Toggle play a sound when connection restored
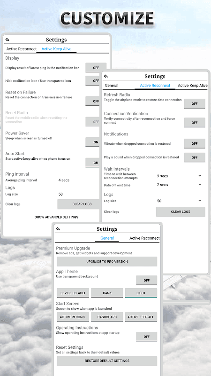 click(195, 157)
